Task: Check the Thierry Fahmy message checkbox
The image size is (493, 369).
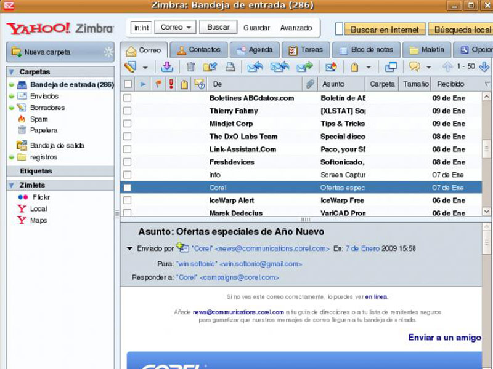Action: [128, 111]
